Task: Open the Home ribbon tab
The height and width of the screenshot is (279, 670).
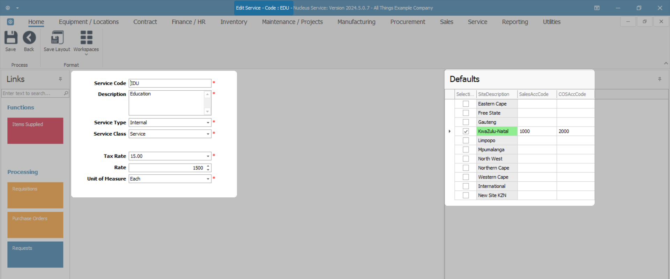Action: pyautogui.click(x=36, y=22)
